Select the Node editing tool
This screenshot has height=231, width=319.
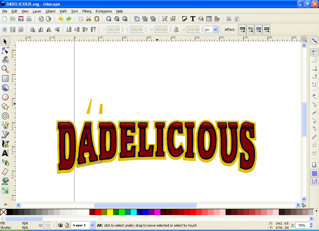pos(5,50)
